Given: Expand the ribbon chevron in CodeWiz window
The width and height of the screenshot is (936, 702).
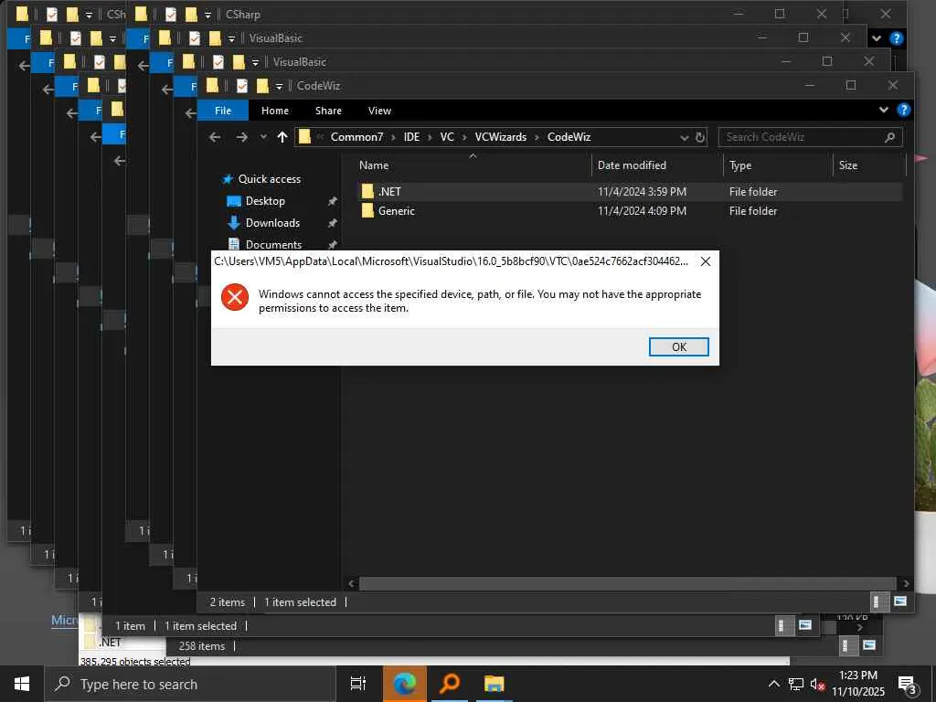Looking at the screenshot, I should (x=884, y=110).
